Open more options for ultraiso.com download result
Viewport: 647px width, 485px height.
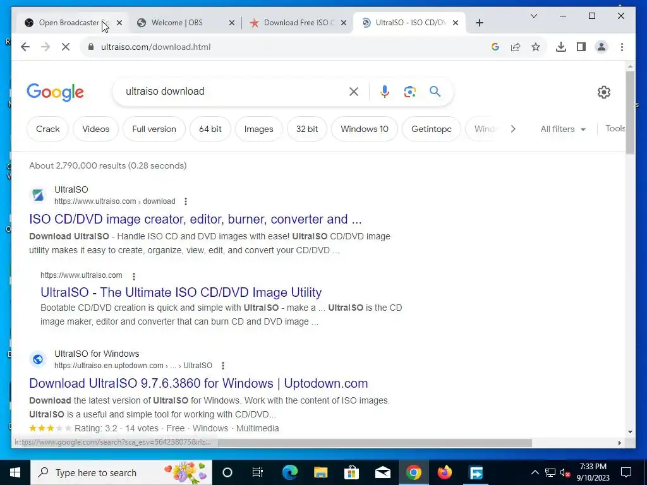click(186, 201)
